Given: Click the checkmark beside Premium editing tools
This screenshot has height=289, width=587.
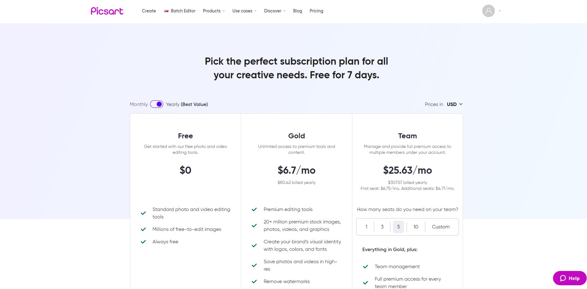Looking at the screenshot, I should pos(254,209).
